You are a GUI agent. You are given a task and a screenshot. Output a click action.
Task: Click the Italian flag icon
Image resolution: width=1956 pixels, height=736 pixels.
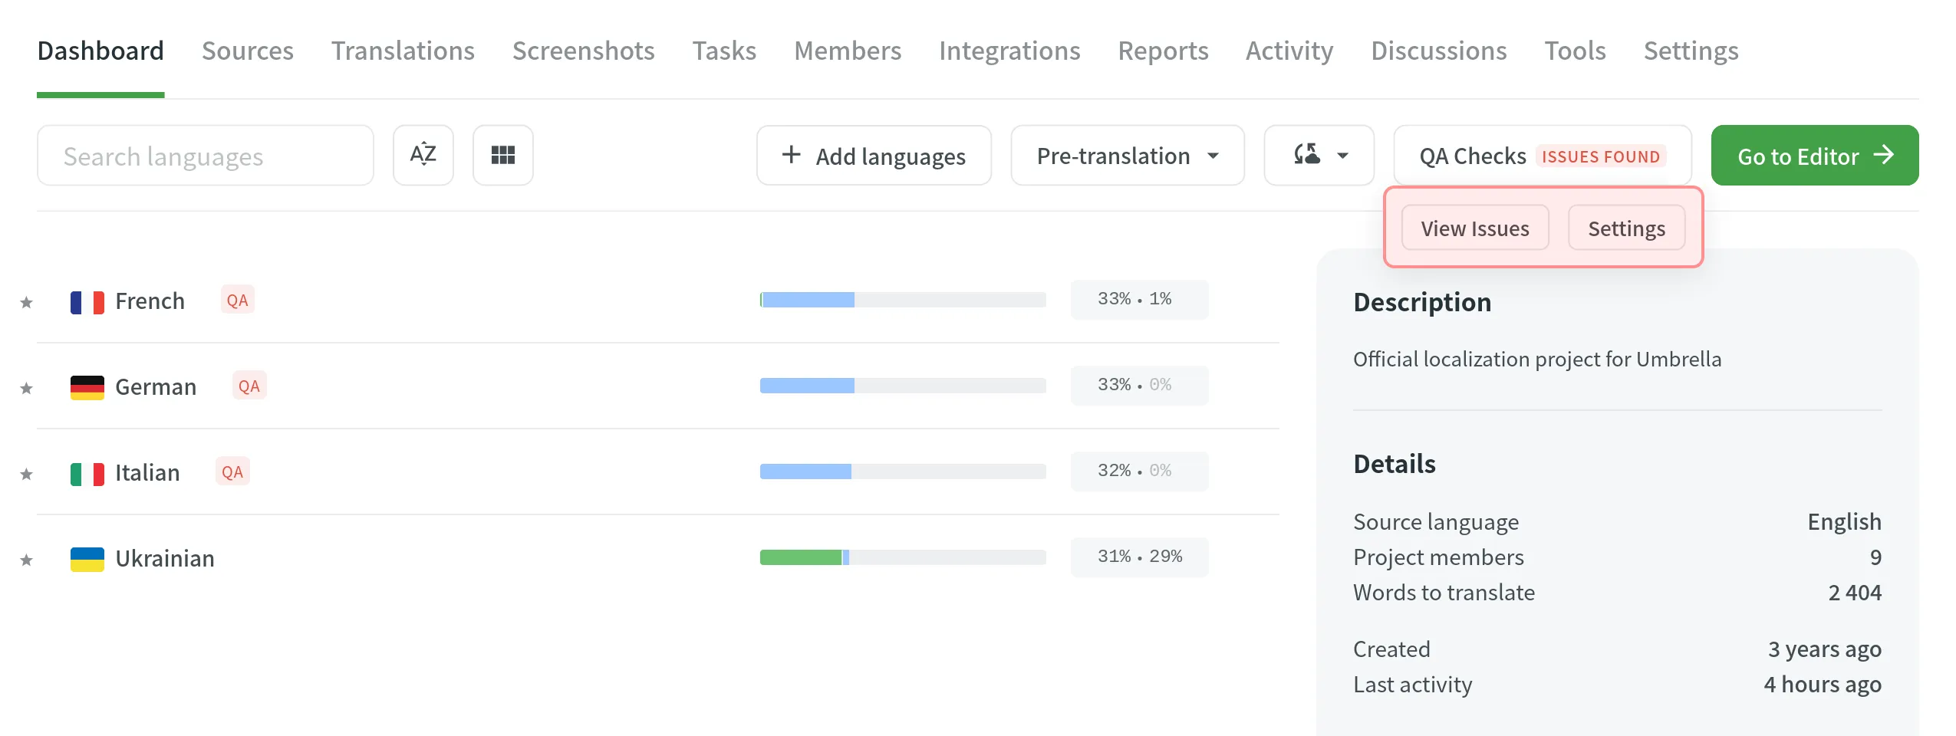click(x=87, y=474)
